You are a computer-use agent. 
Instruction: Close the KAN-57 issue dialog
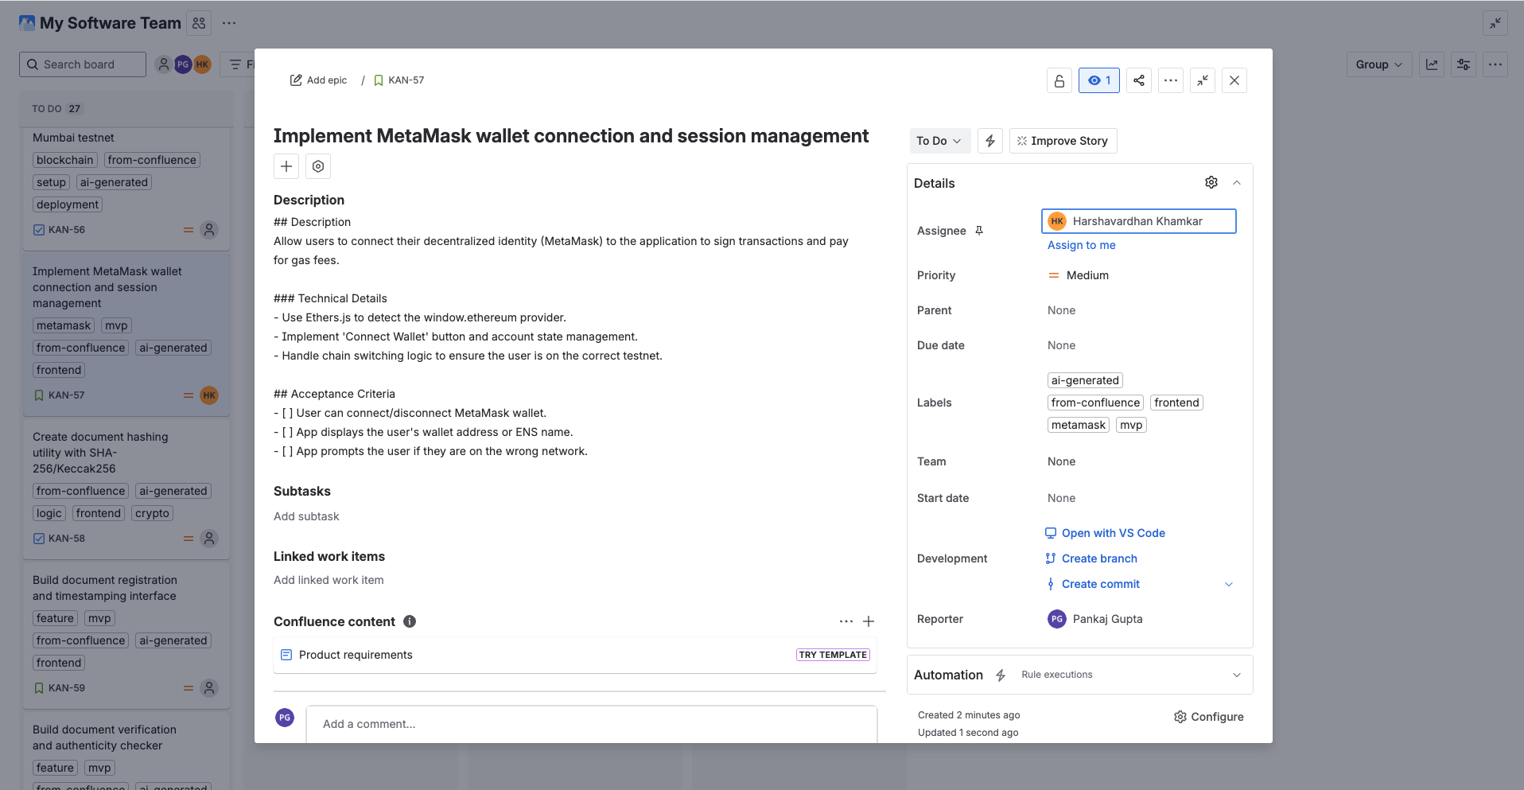click(x=1234, y=80)
